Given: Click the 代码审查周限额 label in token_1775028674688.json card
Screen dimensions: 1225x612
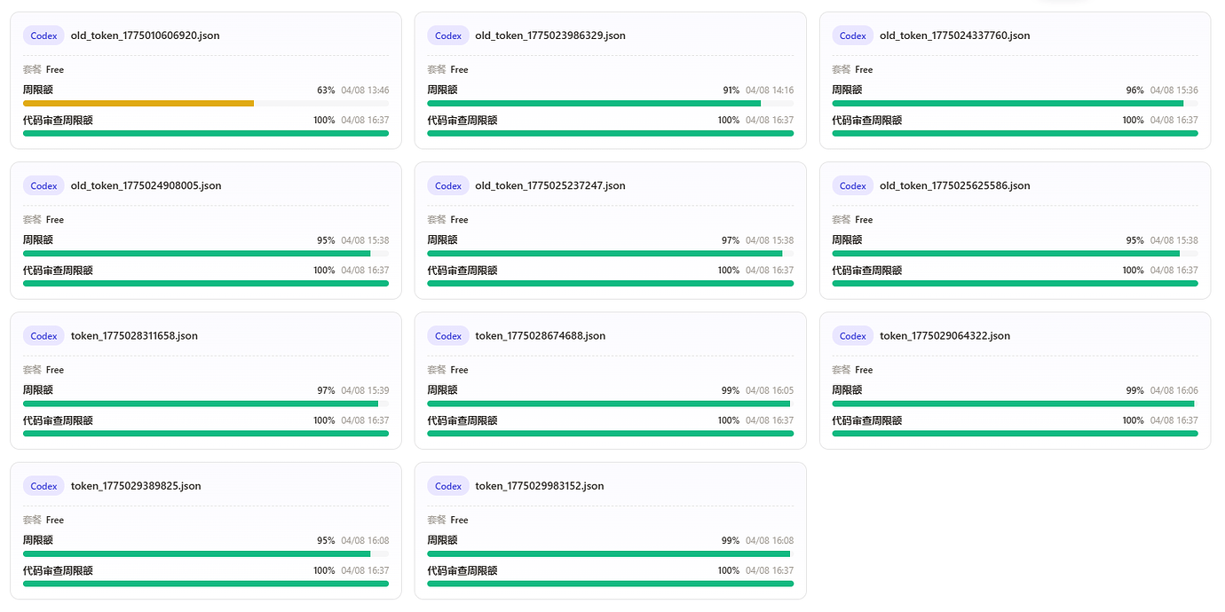Looking at the screenshot, I should pyautogui.click(x=462, y=420).
